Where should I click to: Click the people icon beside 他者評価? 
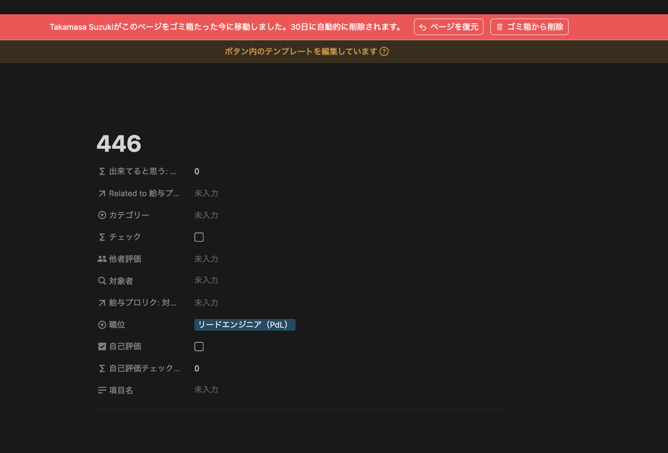pos(102,259)
